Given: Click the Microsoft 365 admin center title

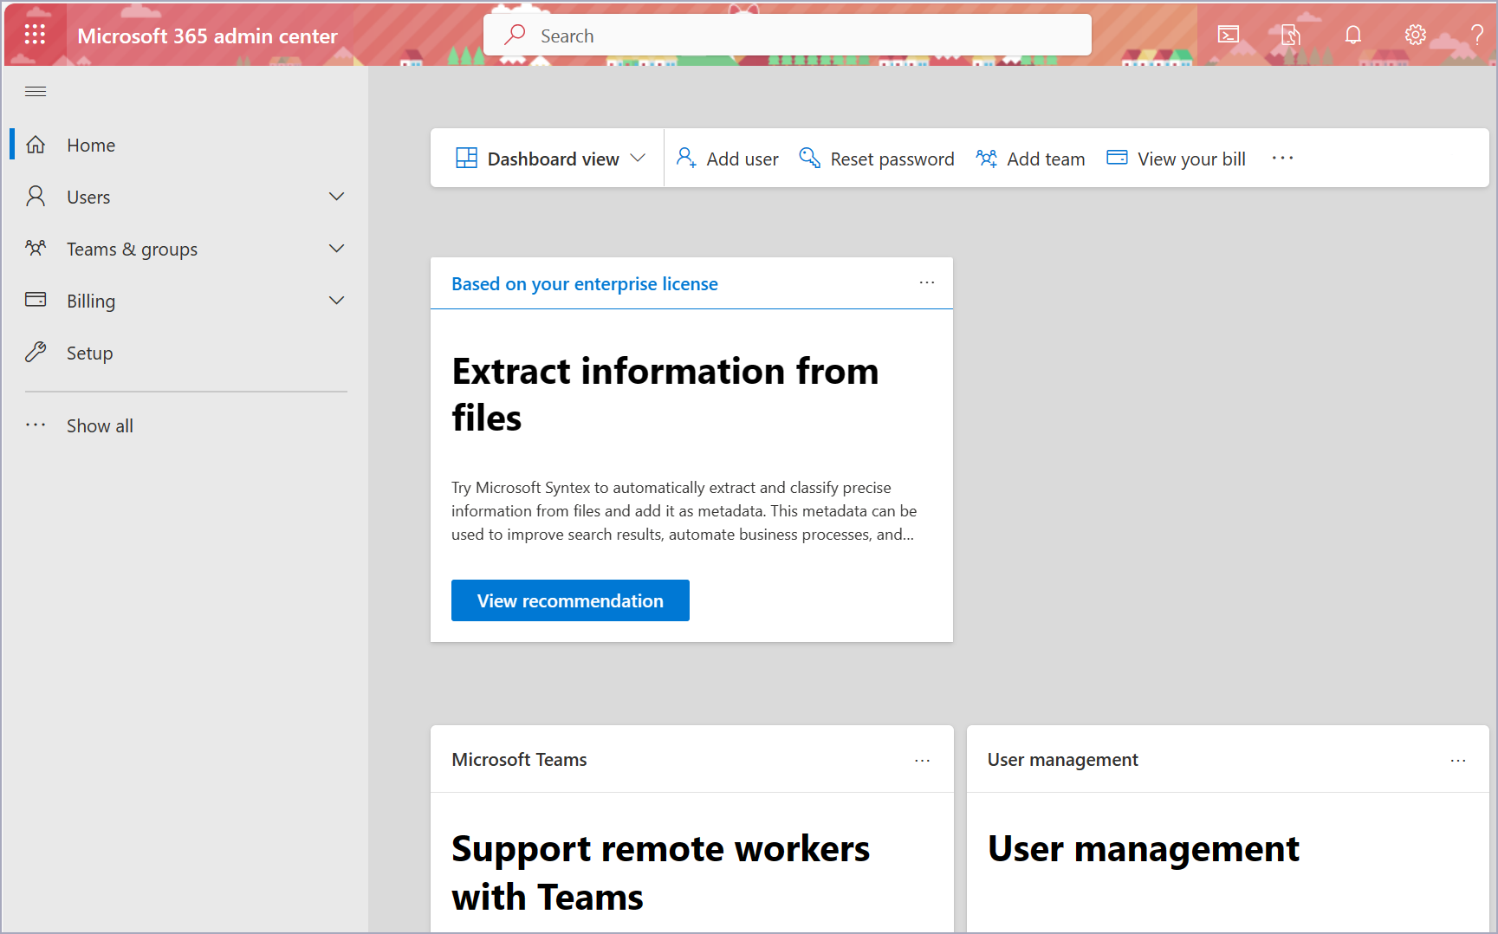Looking at the screenshot, I should (207, 36).
